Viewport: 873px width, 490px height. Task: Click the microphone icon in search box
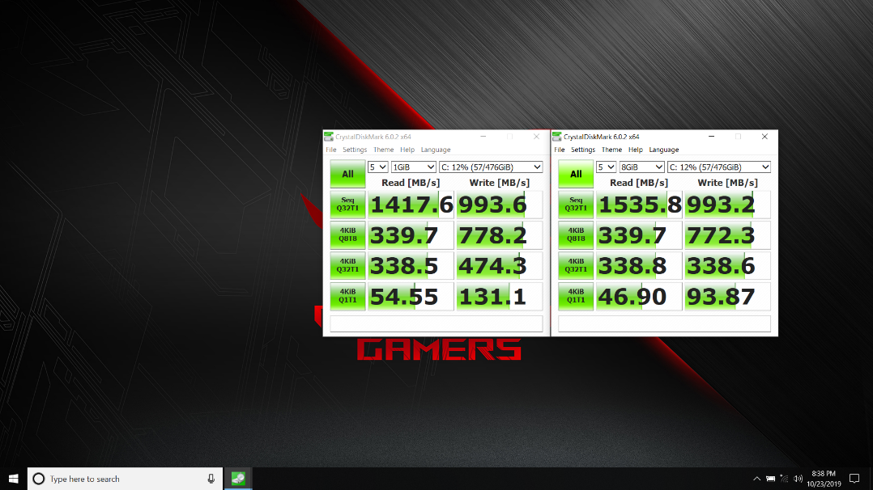click(211, 479)
